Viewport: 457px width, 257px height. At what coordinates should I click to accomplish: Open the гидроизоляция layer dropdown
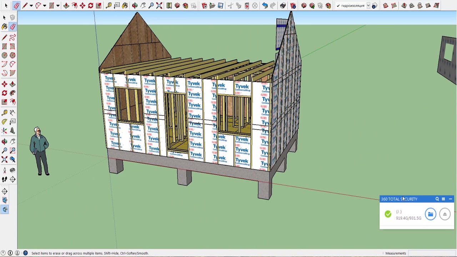click(368, 6)
